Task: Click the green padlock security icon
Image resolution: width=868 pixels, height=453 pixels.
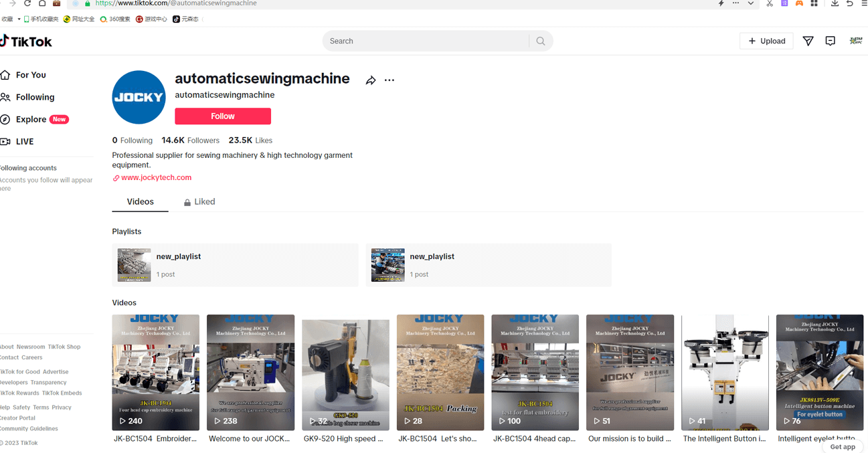Action: point(87,3)
